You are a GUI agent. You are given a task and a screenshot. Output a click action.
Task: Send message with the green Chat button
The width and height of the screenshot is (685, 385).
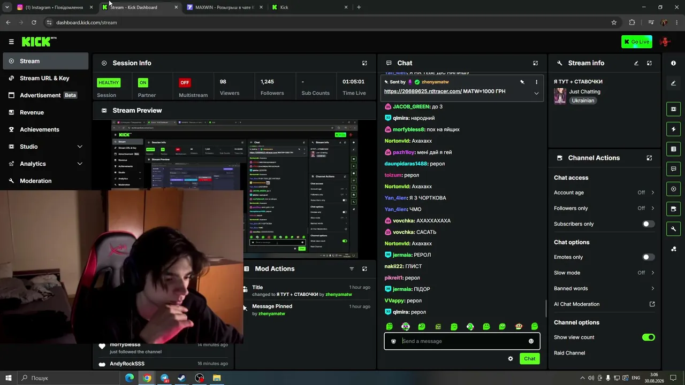click(x=529, y=359)
